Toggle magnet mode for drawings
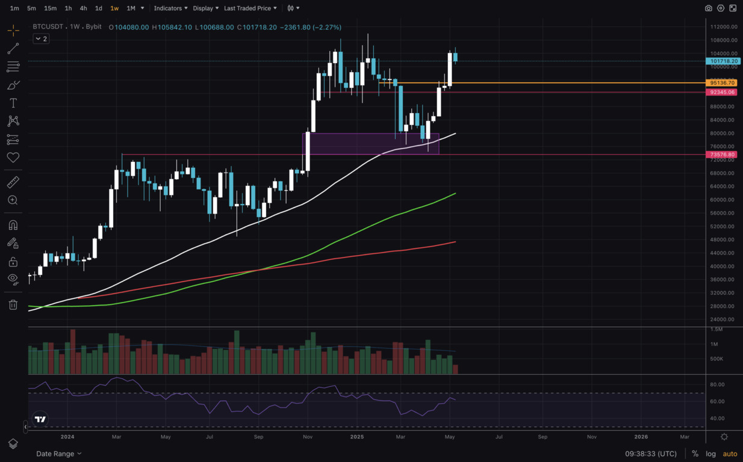 [x=13, y=226]
